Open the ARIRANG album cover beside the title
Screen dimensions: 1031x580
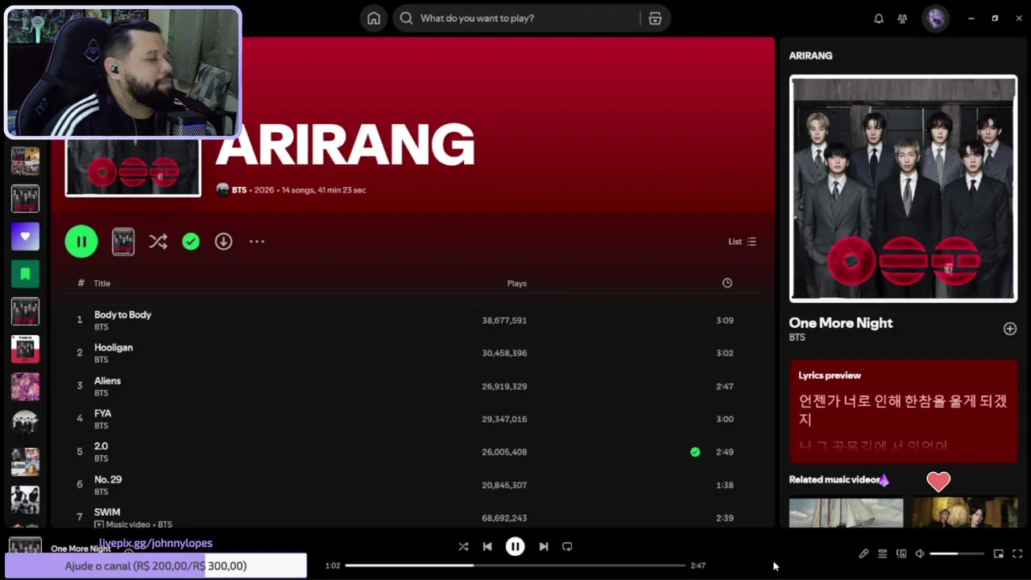133,168
